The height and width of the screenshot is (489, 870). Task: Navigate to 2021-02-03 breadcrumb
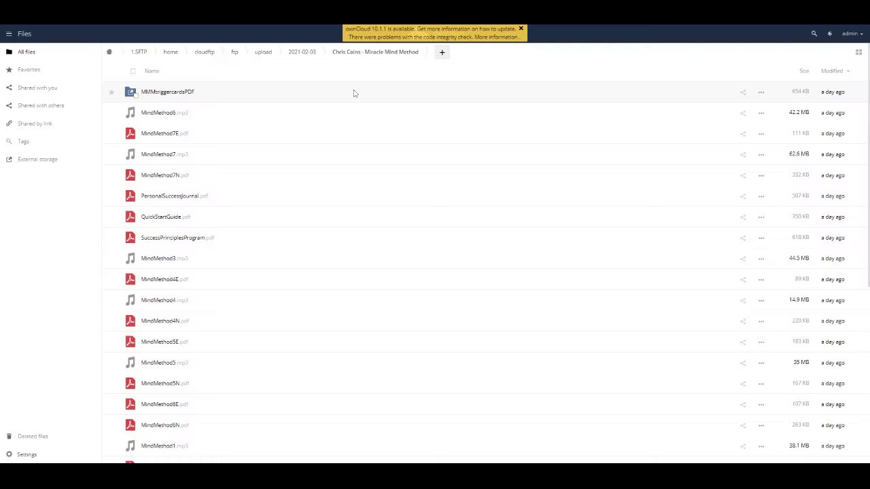(302, 52)
